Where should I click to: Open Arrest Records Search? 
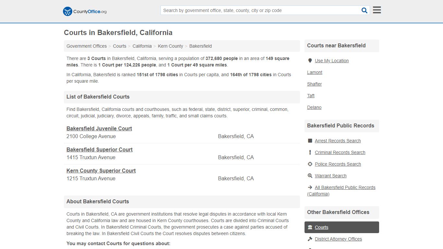pyautogui.click(x=338, y=141)
